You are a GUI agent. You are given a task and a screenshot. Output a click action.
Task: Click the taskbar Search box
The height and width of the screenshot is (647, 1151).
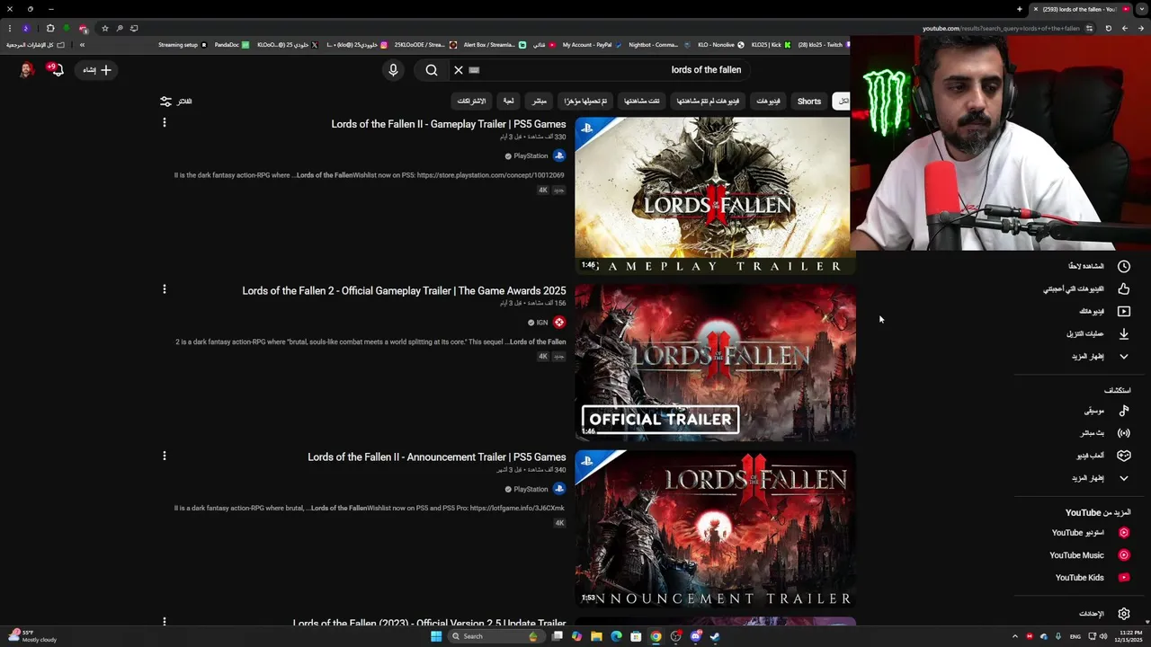(x=495, y=636)
